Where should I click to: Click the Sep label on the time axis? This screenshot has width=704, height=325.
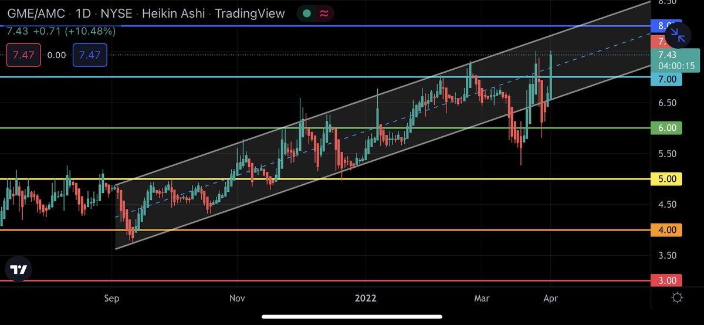point(111,298)
